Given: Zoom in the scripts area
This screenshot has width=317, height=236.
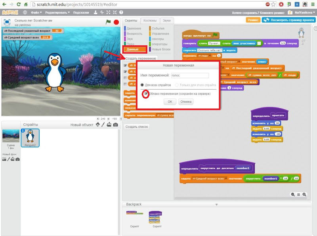Looking at the screenshot, I should pyautogui.click(x=304, y=194).
